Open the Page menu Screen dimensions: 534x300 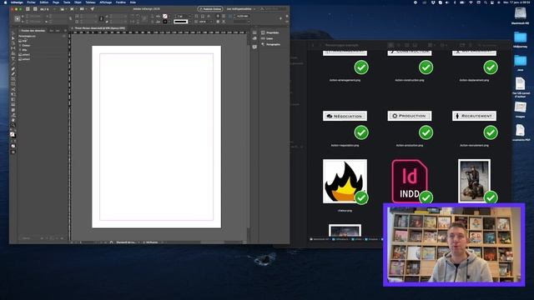[56, 2]
